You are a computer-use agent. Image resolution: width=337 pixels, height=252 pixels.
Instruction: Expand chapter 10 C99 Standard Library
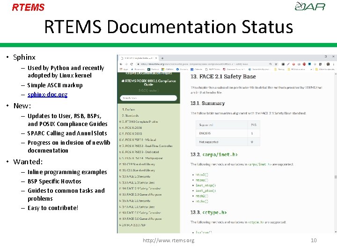click(x=120, y=164)
